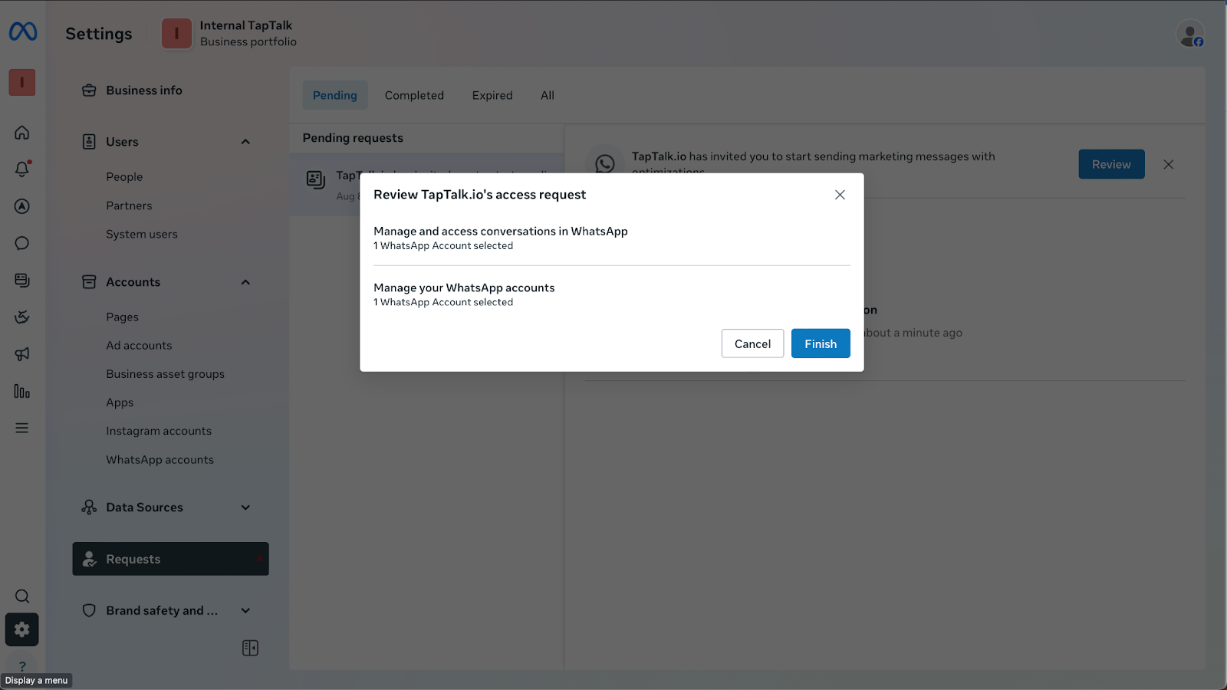Open Apps under Accounts
The image size is (1227, 690).
(120, 402)
